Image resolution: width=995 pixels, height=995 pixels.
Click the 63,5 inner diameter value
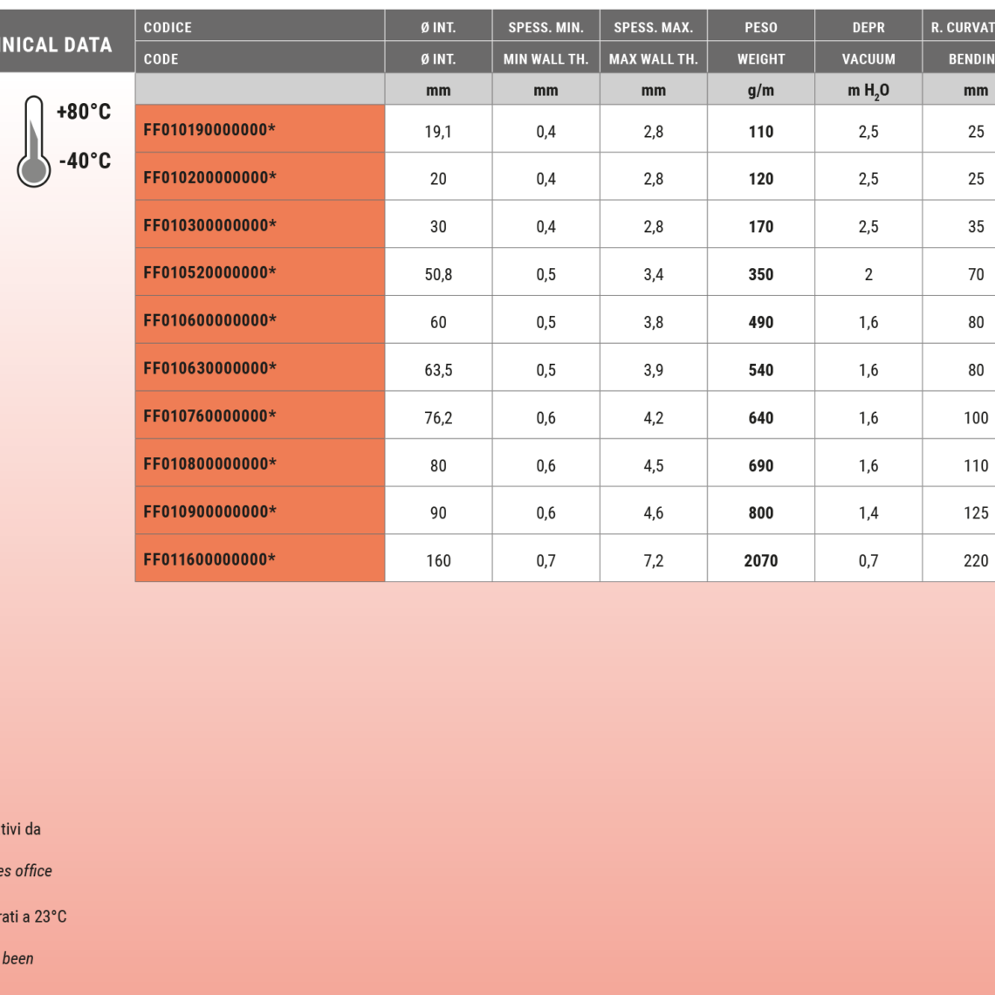coord(438,370)
